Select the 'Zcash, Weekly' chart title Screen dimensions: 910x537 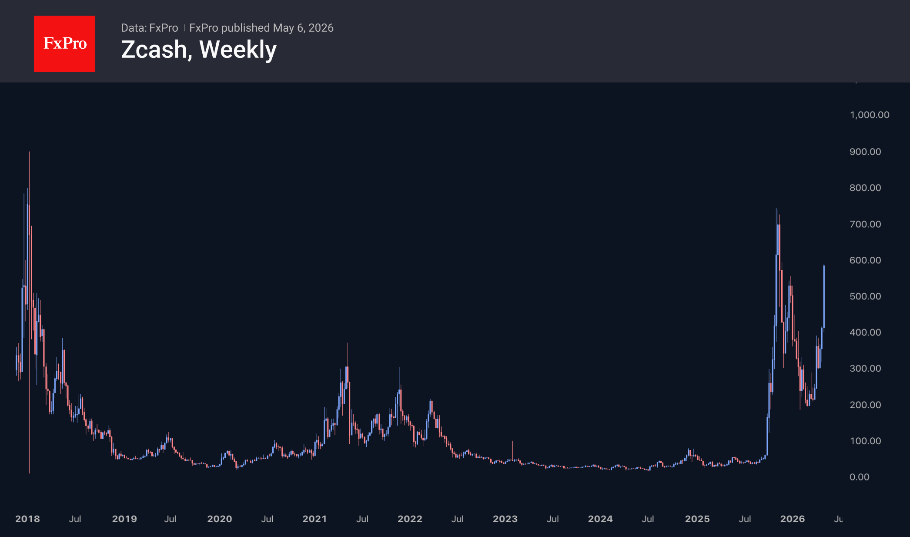tap(199, 49)
